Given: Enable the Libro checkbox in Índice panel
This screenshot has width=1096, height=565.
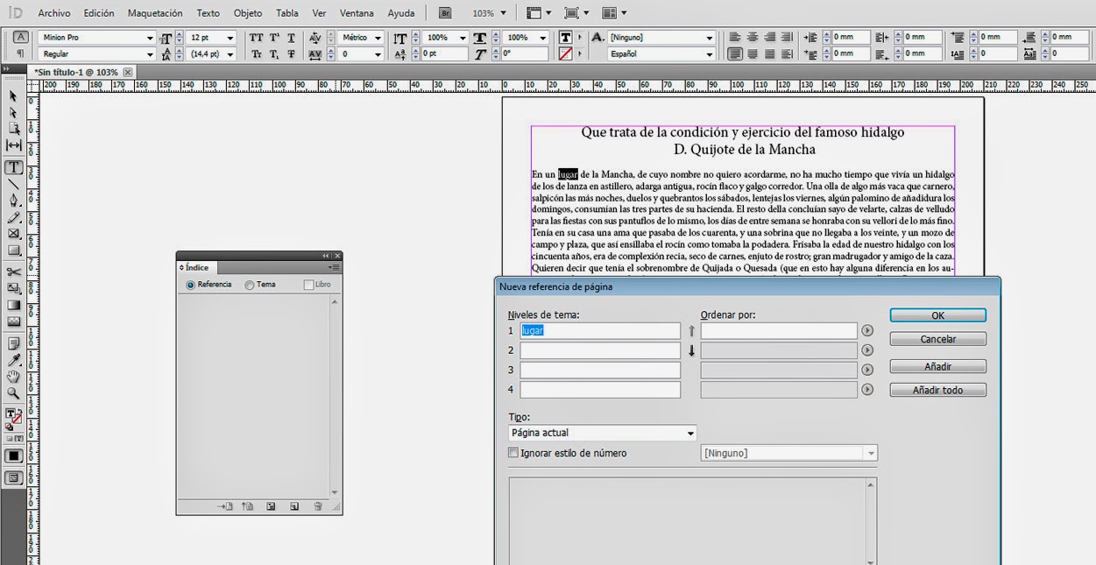Looking at the screenshot, I should click(308, 285).
